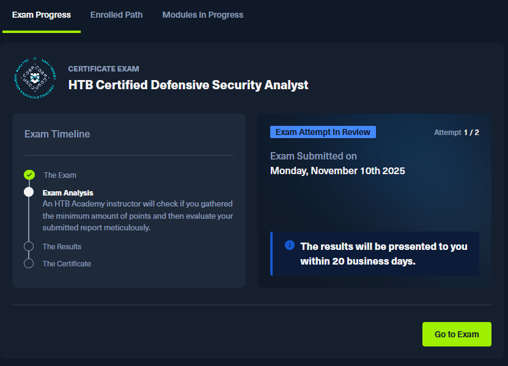Click the empty circle beside The Certificate
This screenshot has height=366, width=508.
click(29, 263)
